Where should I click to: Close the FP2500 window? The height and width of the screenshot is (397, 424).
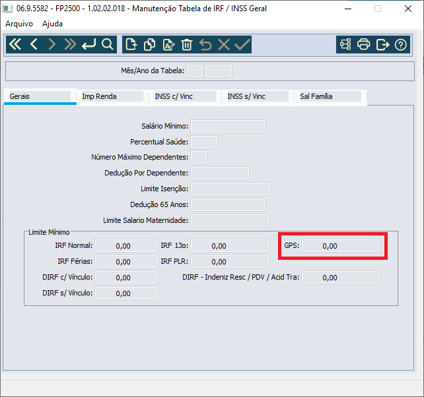pyautogui.click(x=407, y=9)
